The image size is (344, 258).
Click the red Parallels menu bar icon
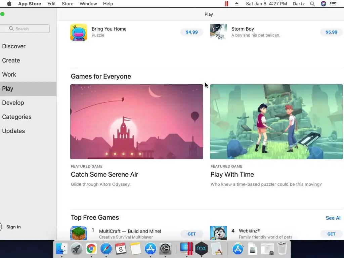[x=227, y=4]
